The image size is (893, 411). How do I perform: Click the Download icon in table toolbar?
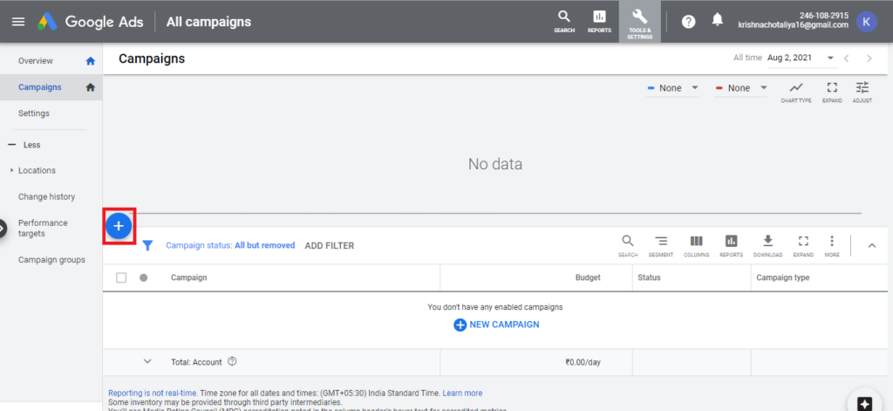767,244
